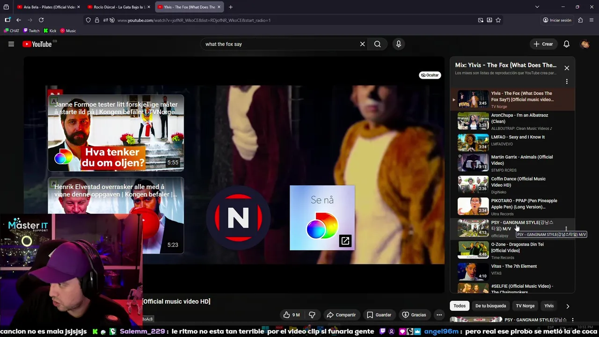
Task: Select the Todos filter chip
Action: pyautogui.click(x=460, y=306)
